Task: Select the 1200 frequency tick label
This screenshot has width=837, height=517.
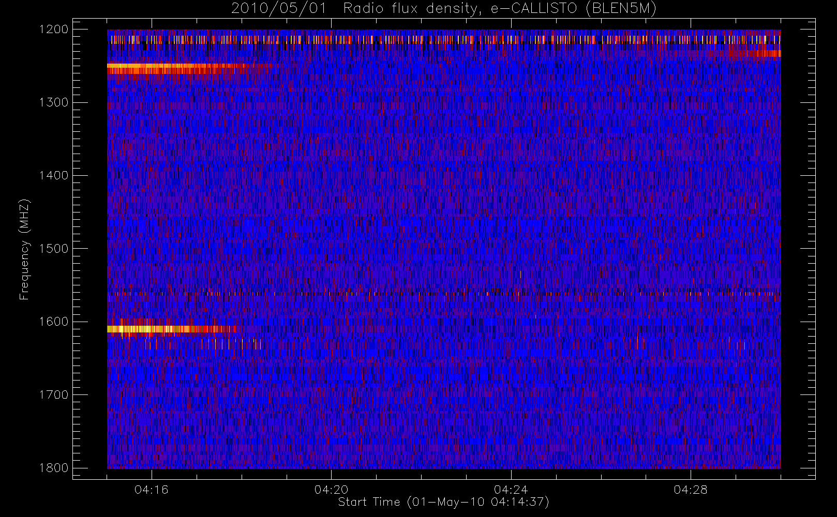Action: click(x=54, y=29)
